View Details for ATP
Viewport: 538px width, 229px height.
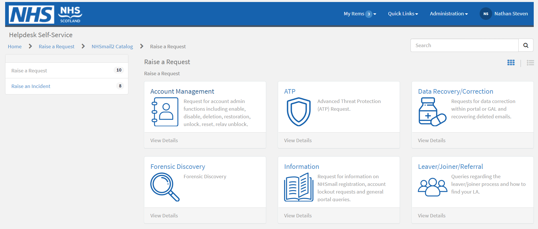point(298,140)
